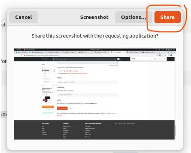Click the text "Share this screenshot with the requesting application?"

[x=95, y=36]
